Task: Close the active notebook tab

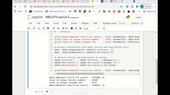Action: click(x=97, y=1)
